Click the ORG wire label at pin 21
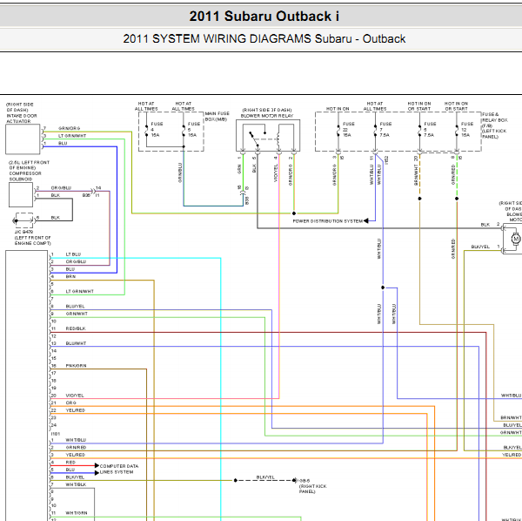 point(70,403)
